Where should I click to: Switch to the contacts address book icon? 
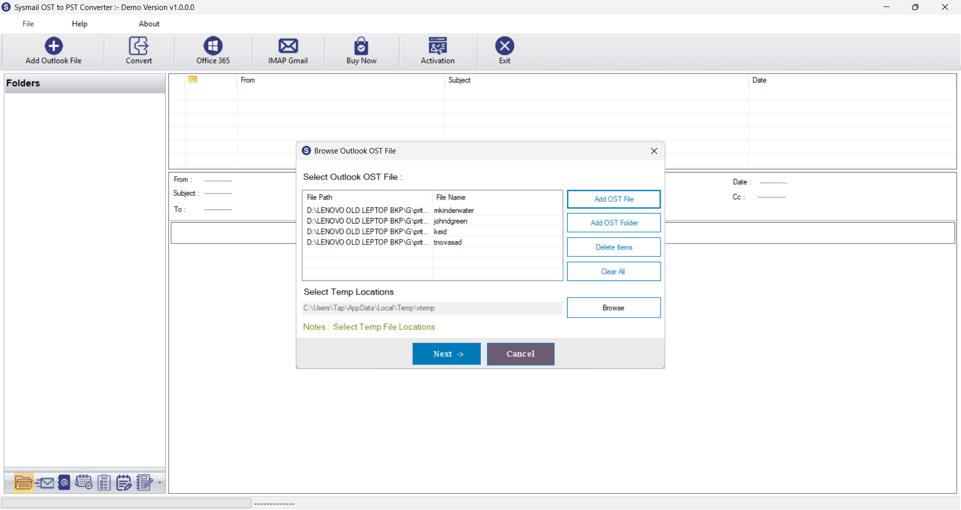(x=64, y=483)
